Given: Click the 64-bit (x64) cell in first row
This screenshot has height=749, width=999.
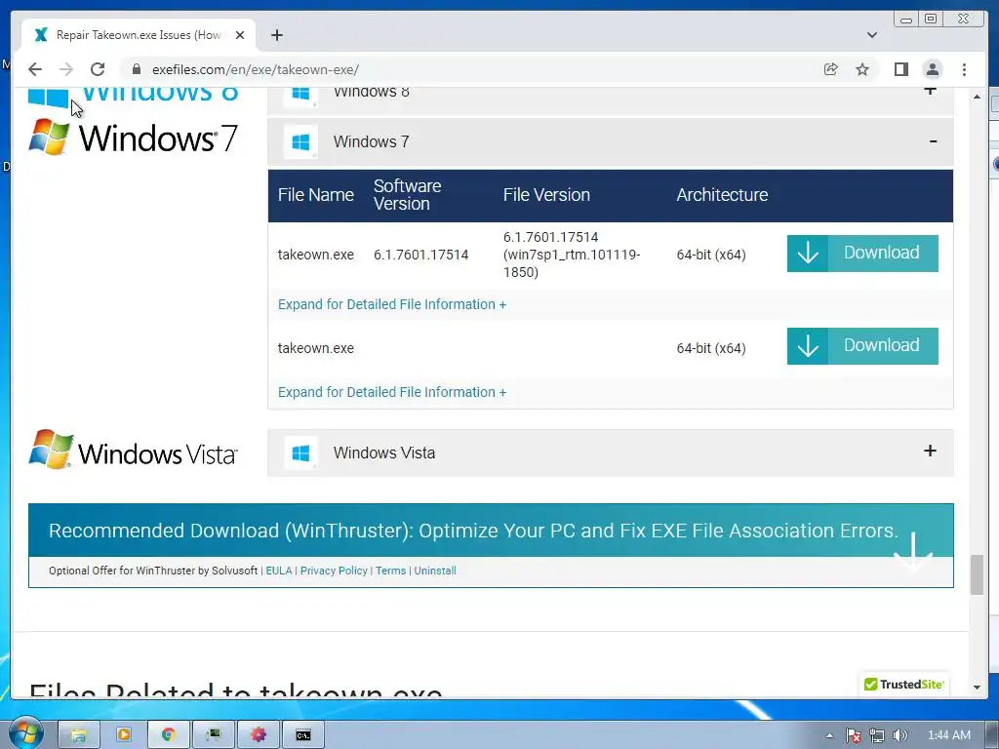Looking at the screenshot, I should coord(711,255).
